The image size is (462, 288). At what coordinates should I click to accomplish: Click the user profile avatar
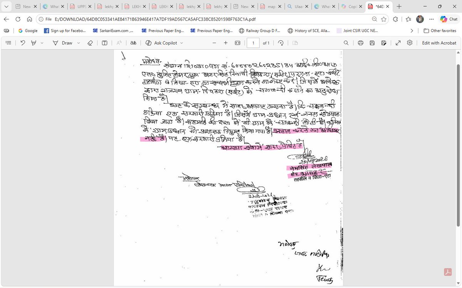click(x=420, y=19)
